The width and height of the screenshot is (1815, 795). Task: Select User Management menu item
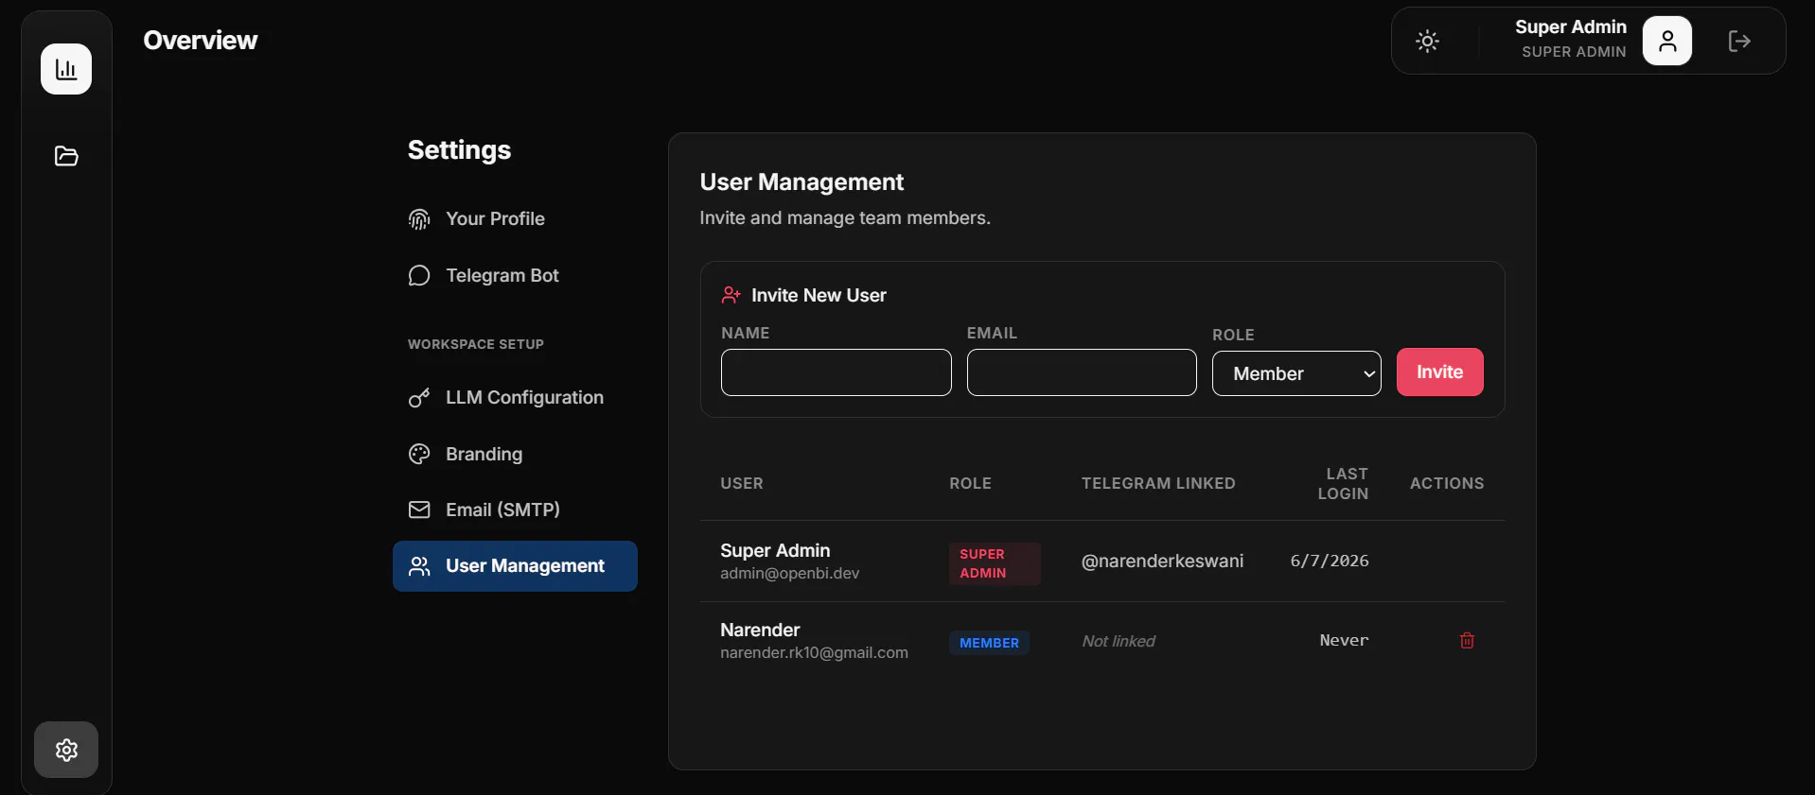click(515, 566)
